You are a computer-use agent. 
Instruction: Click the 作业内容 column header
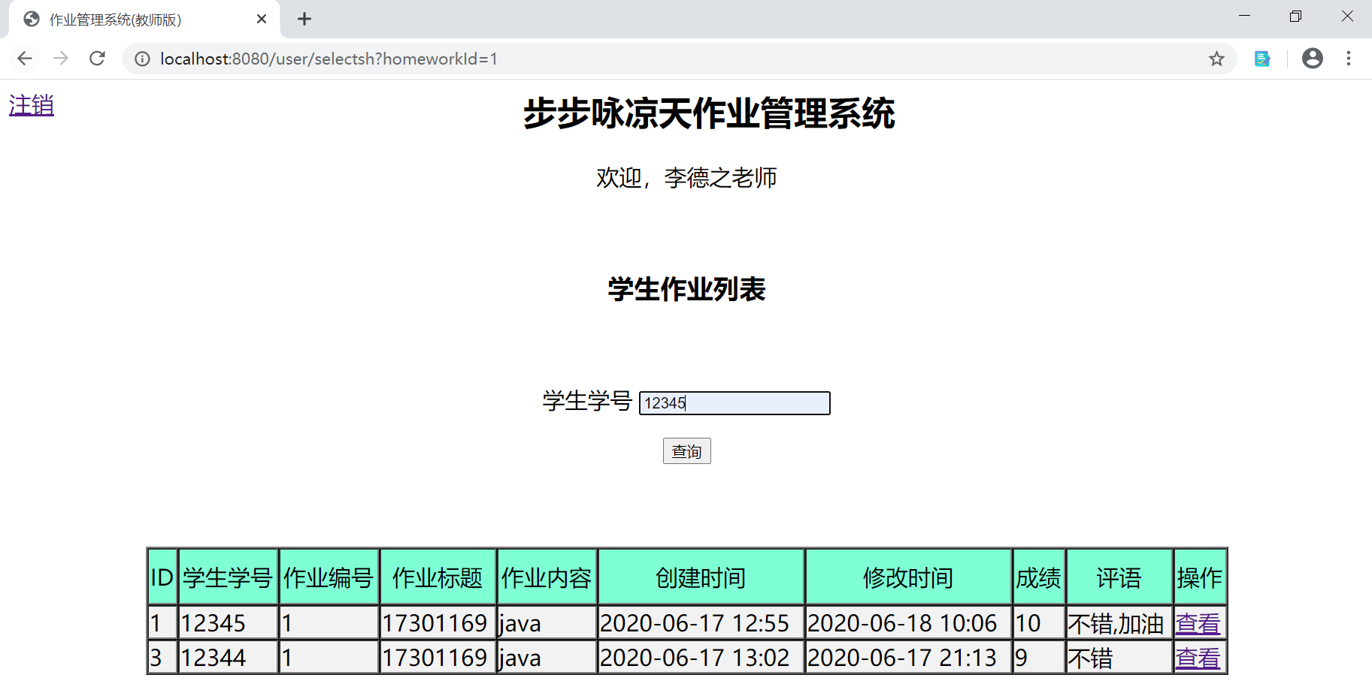pyautogui.click(x=547, y=577)
